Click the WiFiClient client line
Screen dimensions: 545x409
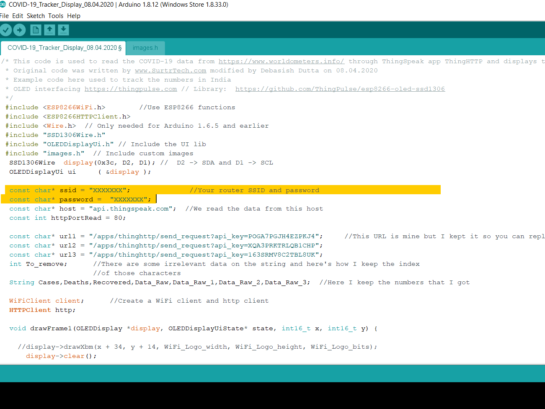coord(46,301)
